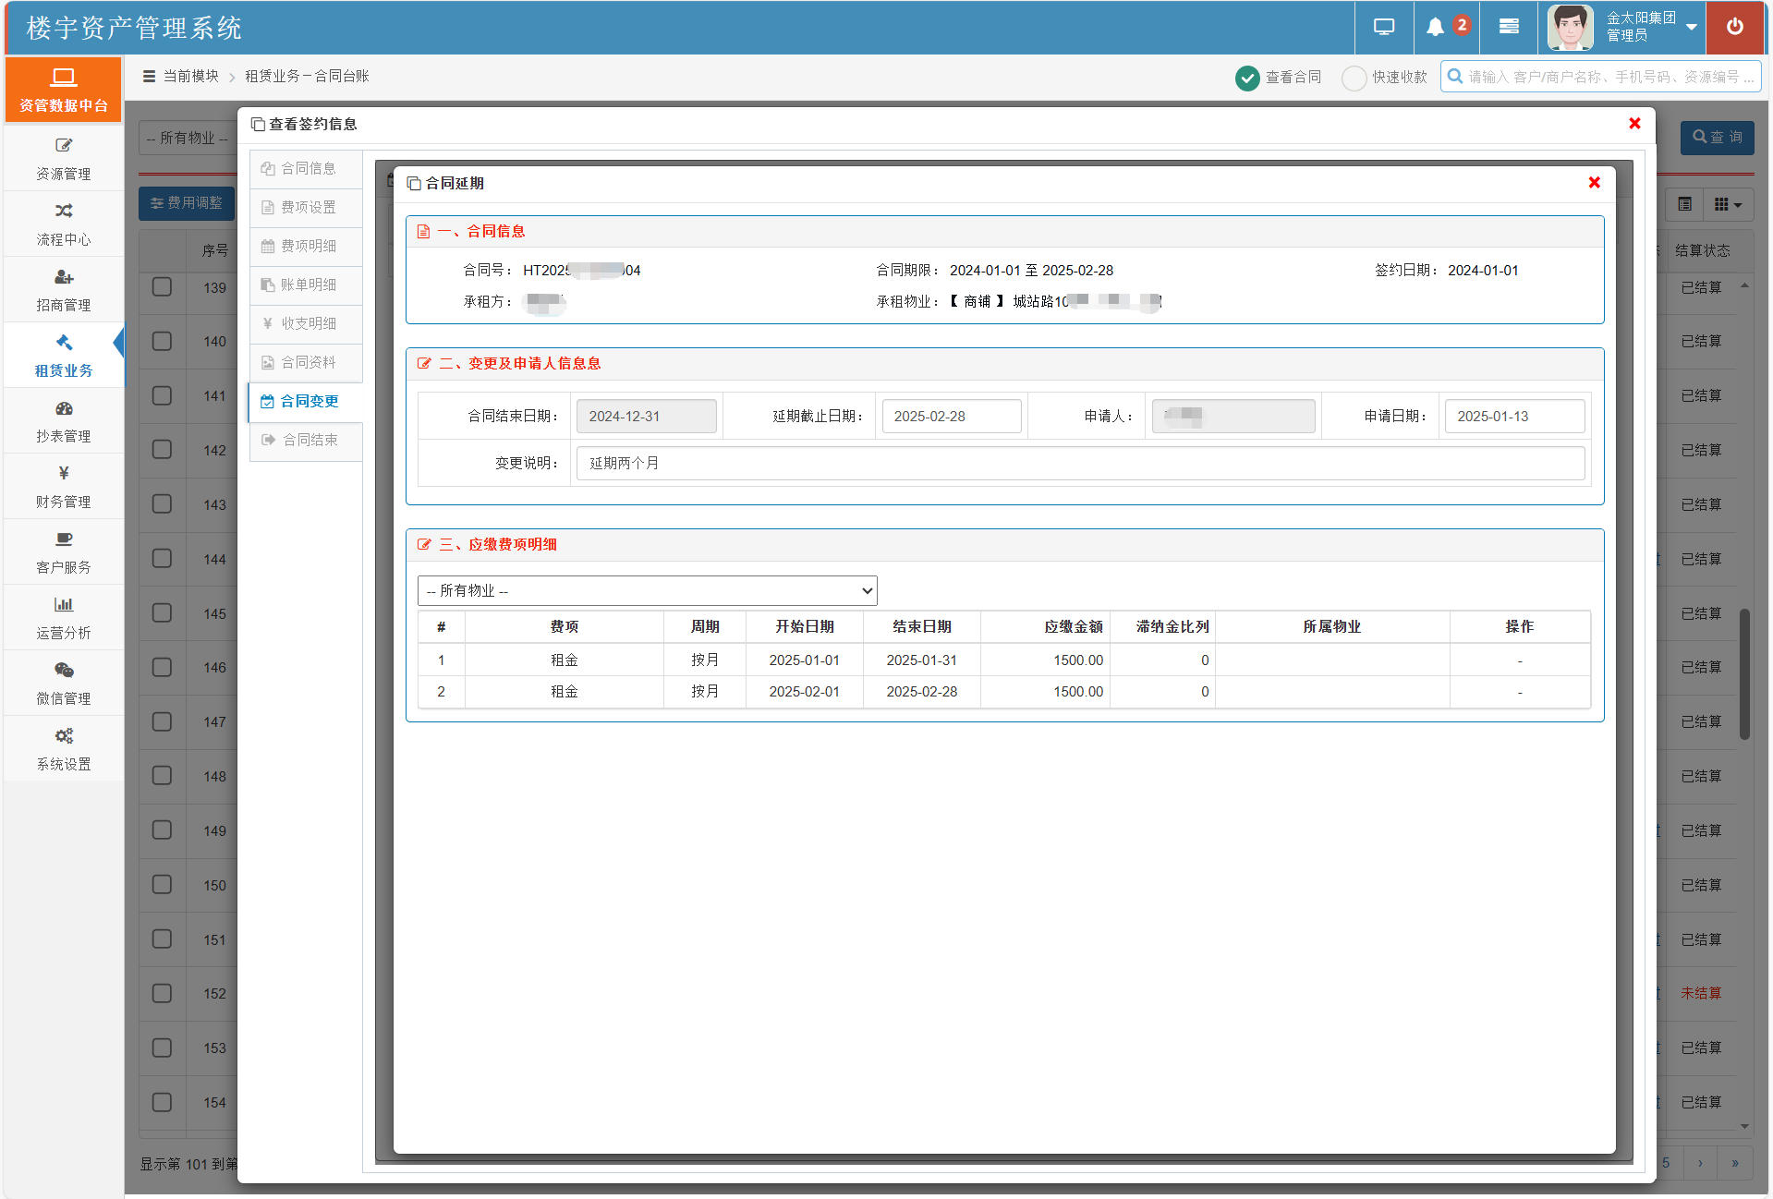Select the 合同变更 tab
Screen dimensions: 1773x1199
pyautogui.click(x=306, y=401)
